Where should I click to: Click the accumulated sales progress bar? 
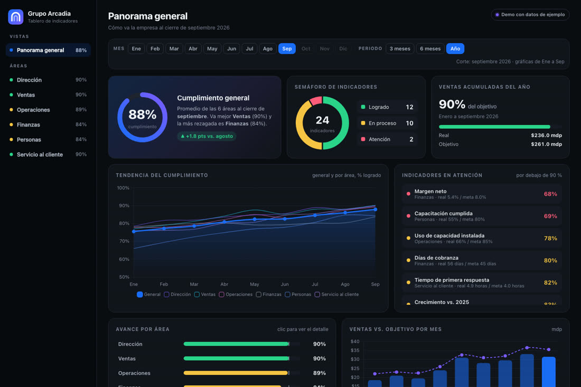tap(500, 127)
